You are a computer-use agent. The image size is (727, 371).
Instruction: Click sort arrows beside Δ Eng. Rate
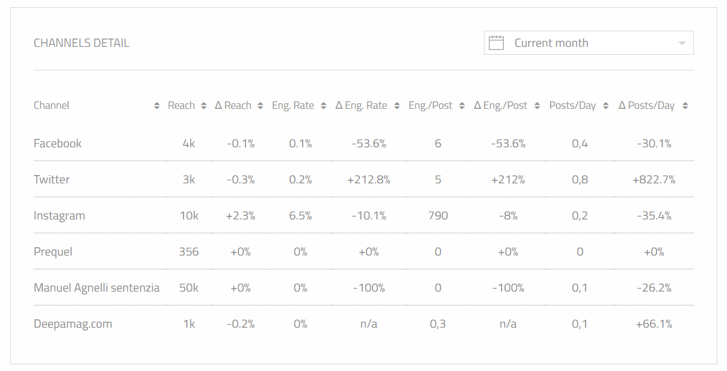click(397, 106)
